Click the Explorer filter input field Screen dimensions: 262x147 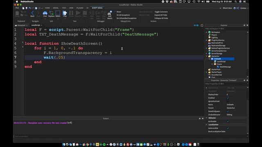pos(226,29)
